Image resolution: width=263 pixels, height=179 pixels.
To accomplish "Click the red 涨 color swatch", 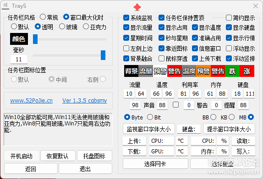I will click(247, 71).
